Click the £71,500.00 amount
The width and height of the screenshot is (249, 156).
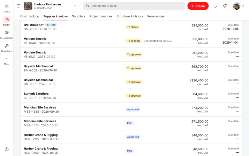(200, 121)
